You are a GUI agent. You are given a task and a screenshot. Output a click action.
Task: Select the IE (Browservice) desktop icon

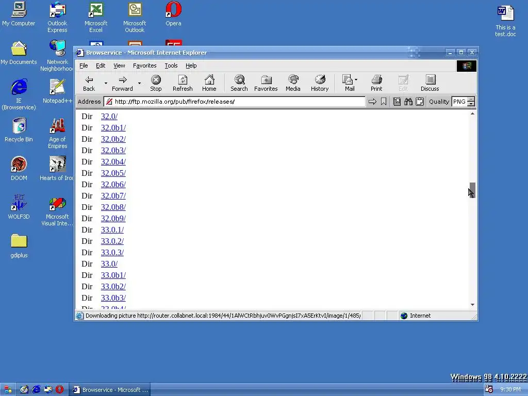[19, 94]
